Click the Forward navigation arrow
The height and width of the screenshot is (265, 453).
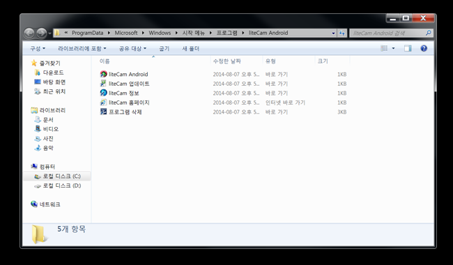tap(42, 33)
